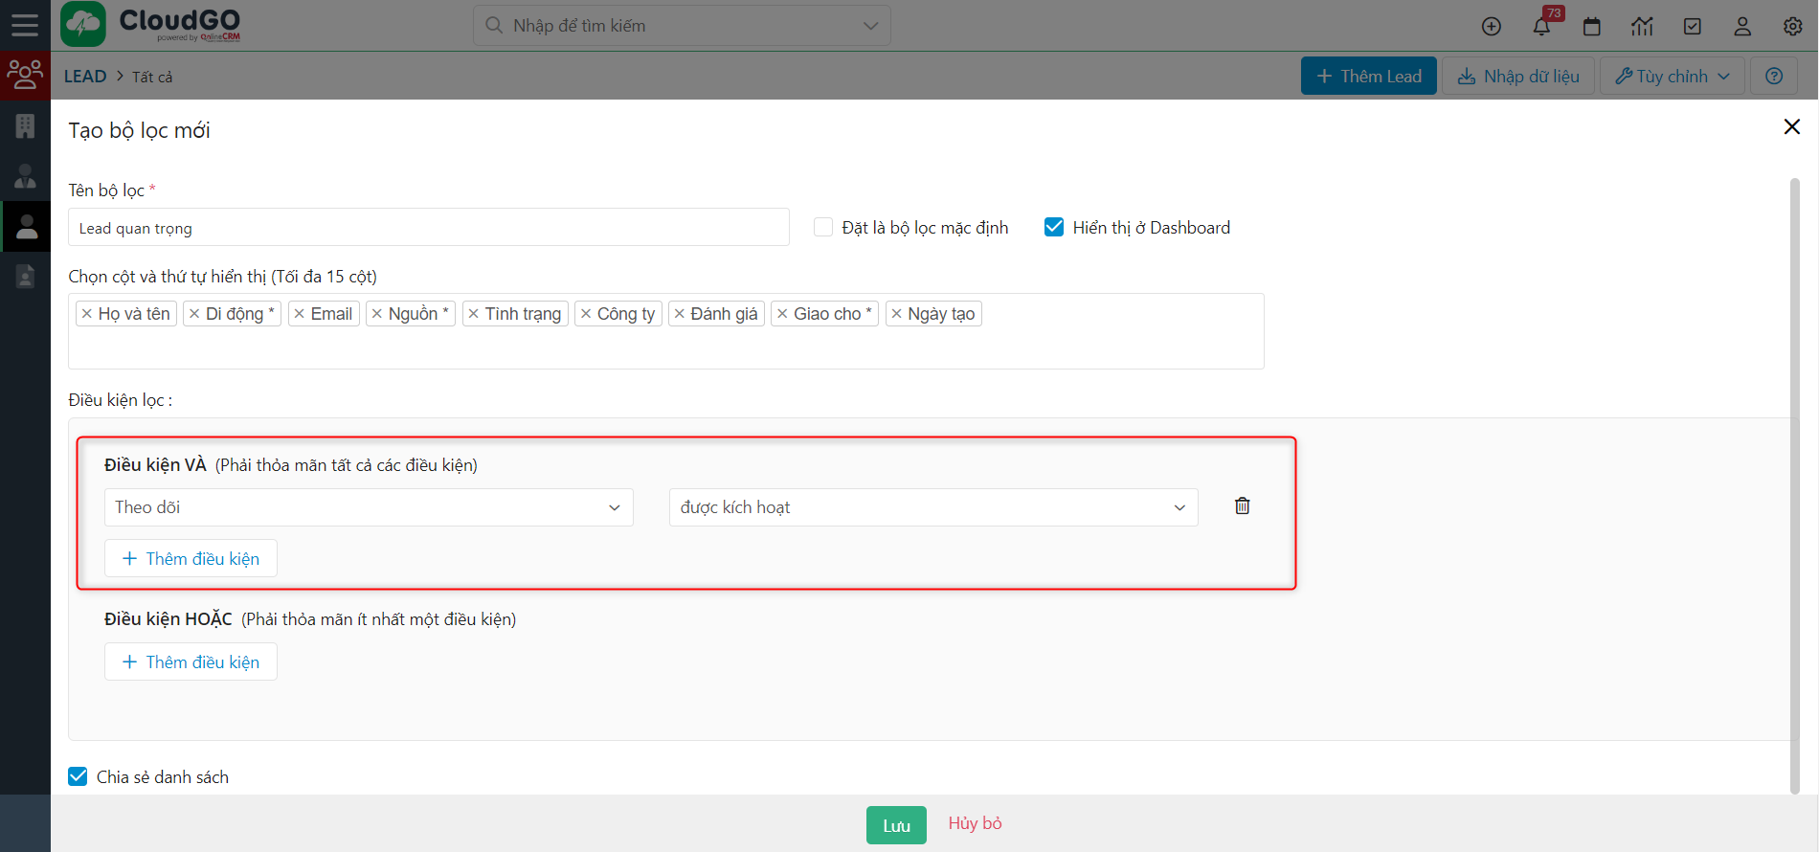
Task: Click the Thêm Lead button
Action: tap(1369, 76)
